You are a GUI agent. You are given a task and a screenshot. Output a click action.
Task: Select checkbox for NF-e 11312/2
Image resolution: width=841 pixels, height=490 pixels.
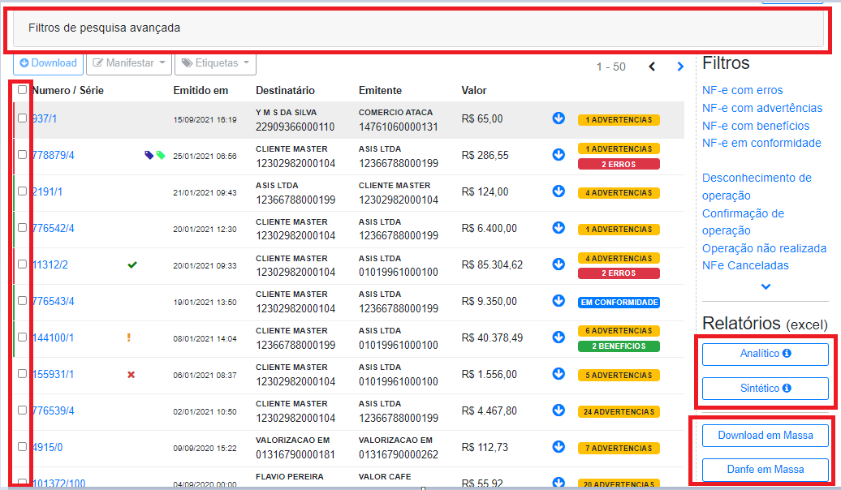(22, 264)
